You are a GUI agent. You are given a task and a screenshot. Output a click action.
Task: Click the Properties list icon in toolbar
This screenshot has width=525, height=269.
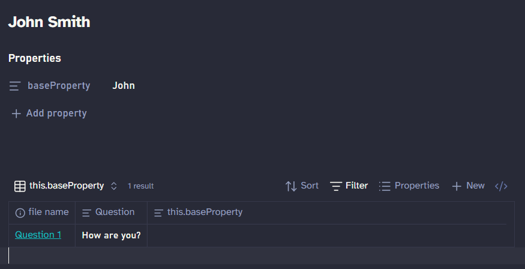coord(385,186)
